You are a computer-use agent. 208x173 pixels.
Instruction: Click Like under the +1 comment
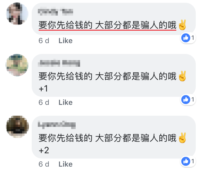[x=66, y=102]
